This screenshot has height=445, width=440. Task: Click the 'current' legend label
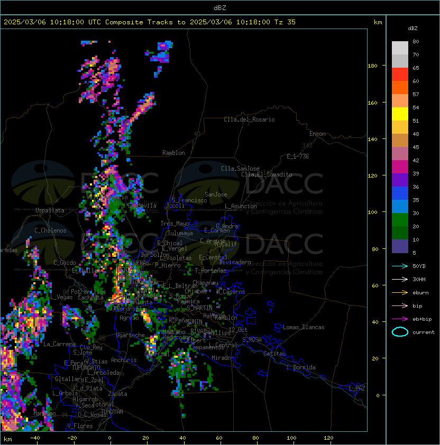point(424,332)
